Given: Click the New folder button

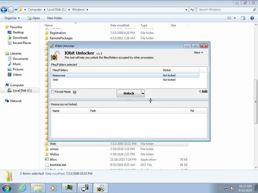Looking at the screenshot, I should [55, 18].
